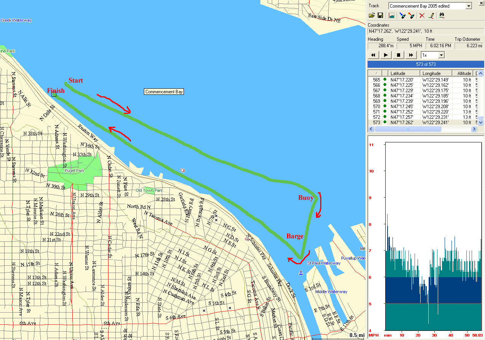Click the 573 of 573 progress bar
This screenshot has width=485, height=340.
(x=426, y=64)
